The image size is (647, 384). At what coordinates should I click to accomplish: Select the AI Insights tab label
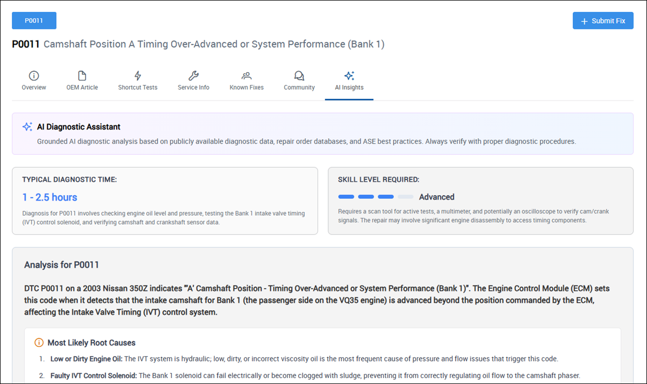pos(349,87)
